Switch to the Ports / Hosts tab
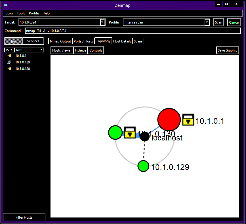 [x=83, y=41]
